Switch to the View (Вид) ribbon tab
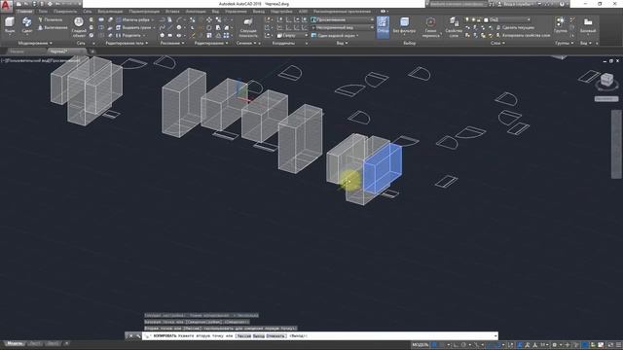 coord(215,11)
